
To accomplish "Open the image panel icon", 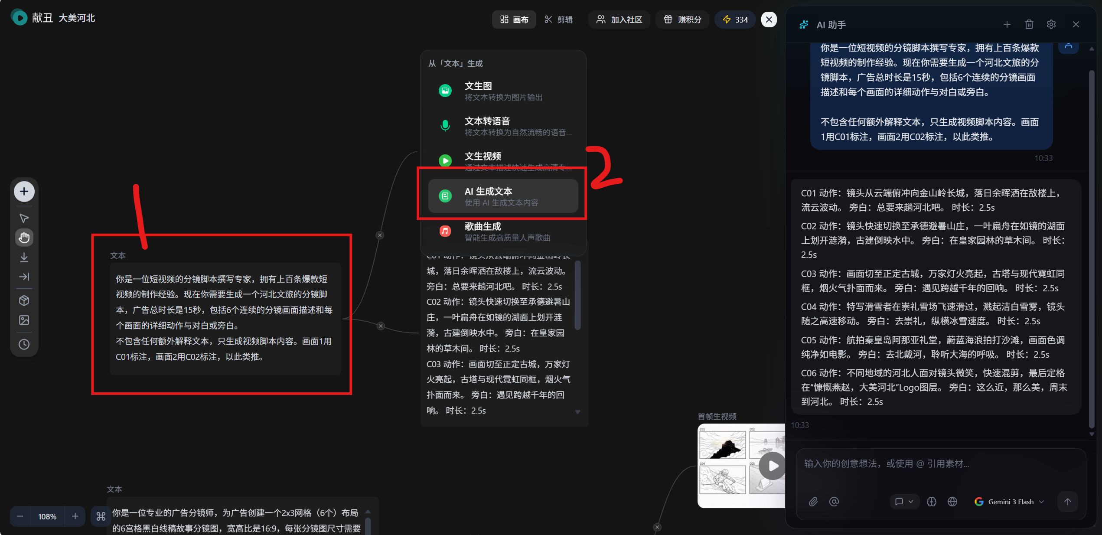I will (x=24, y=320).
